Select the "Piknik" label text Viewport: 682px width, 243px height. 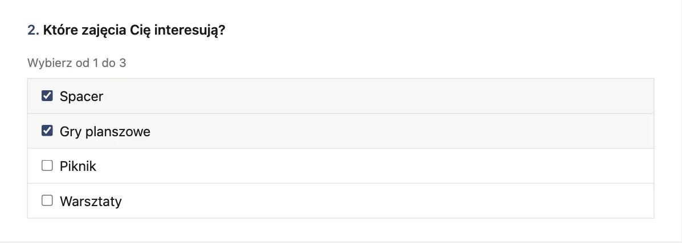[x=78, y=166]
